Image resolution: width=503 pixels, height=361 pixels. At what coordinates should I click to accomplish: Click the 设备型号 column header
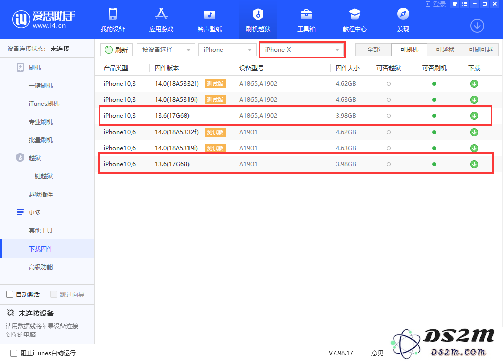251,68
